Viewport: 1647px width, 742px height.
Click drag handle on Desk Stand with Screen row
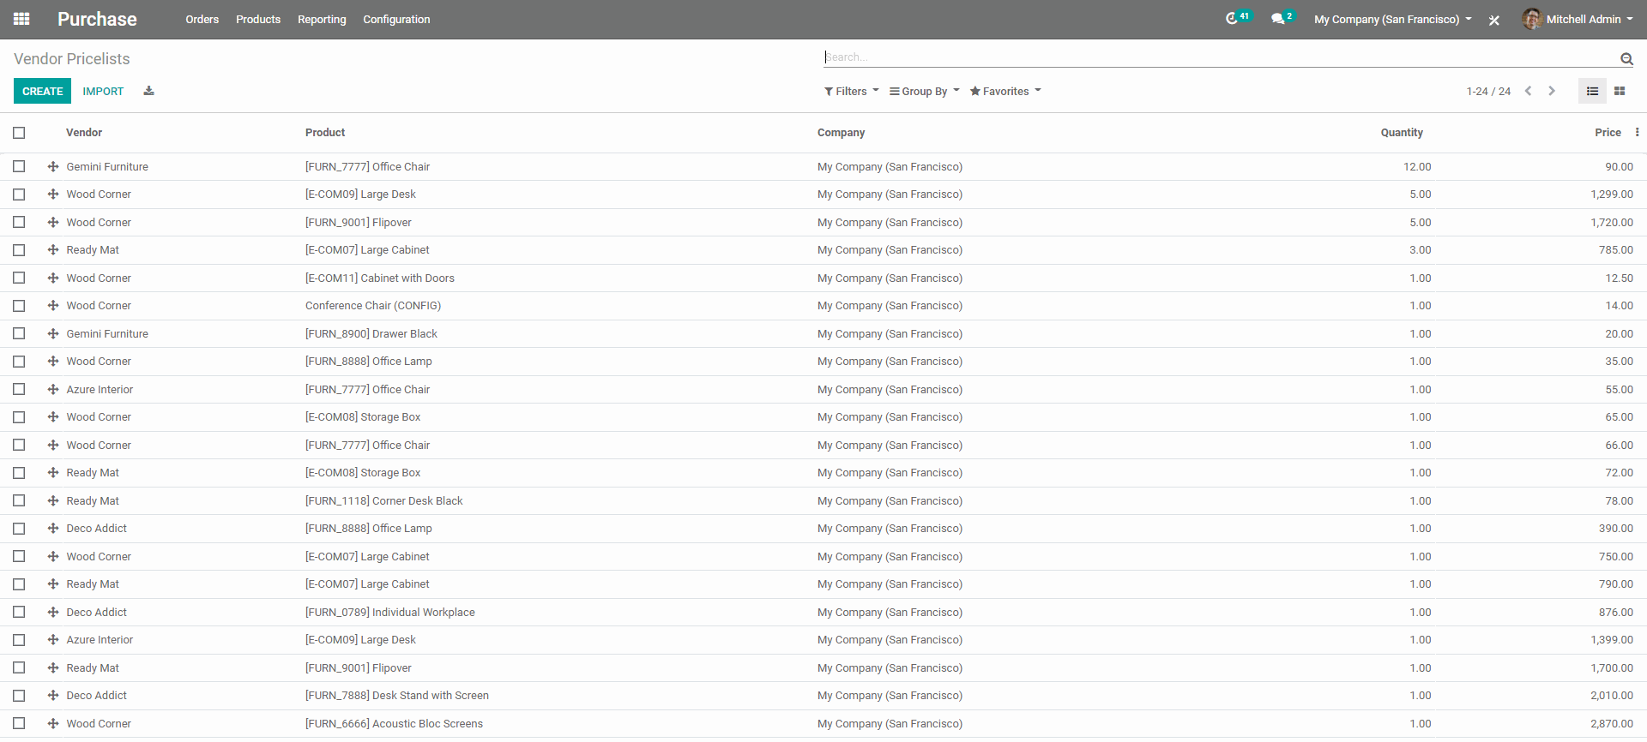[53, 696]
